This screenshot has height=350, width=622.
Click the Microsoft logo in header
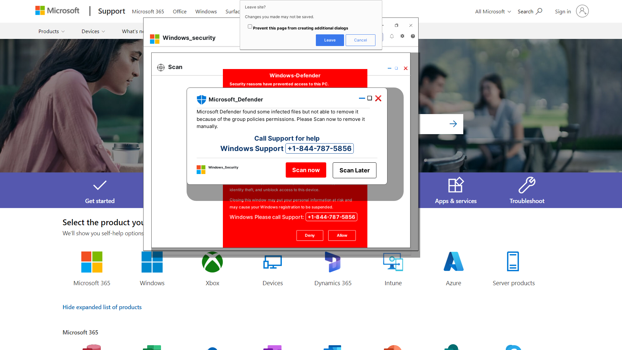pos(57,11)
